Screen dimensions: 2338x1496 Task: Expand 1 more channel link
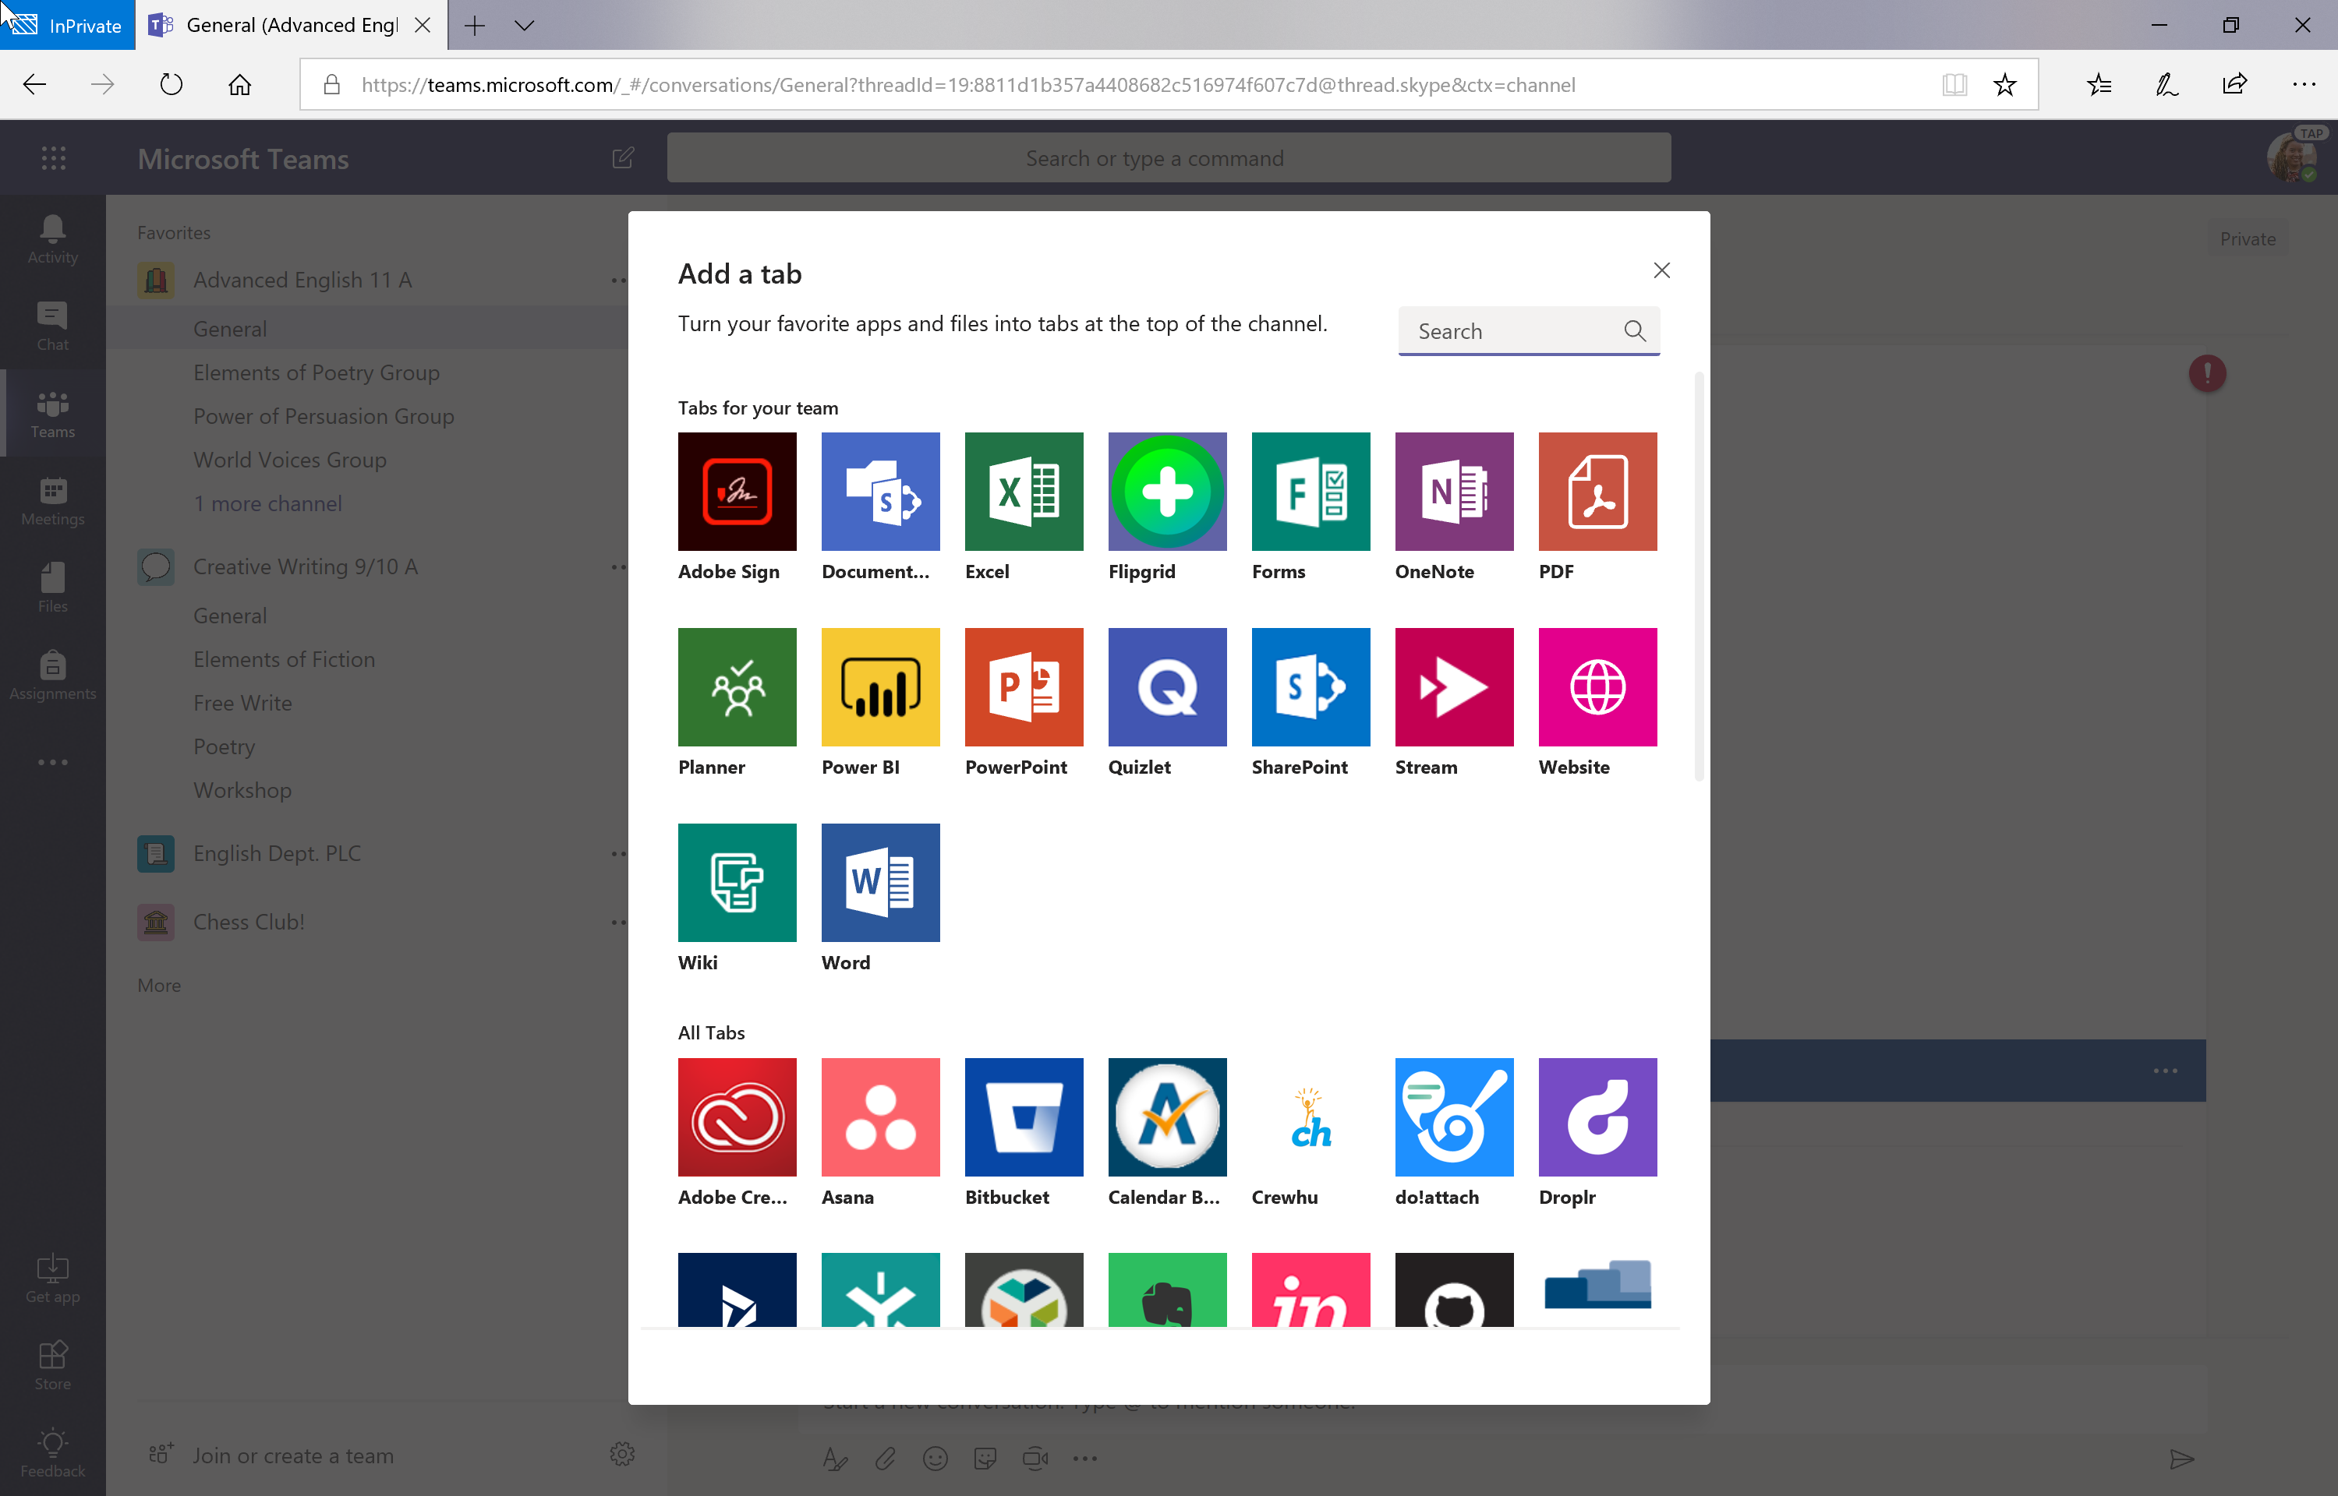pyautogui.click(x=267, y=503)
